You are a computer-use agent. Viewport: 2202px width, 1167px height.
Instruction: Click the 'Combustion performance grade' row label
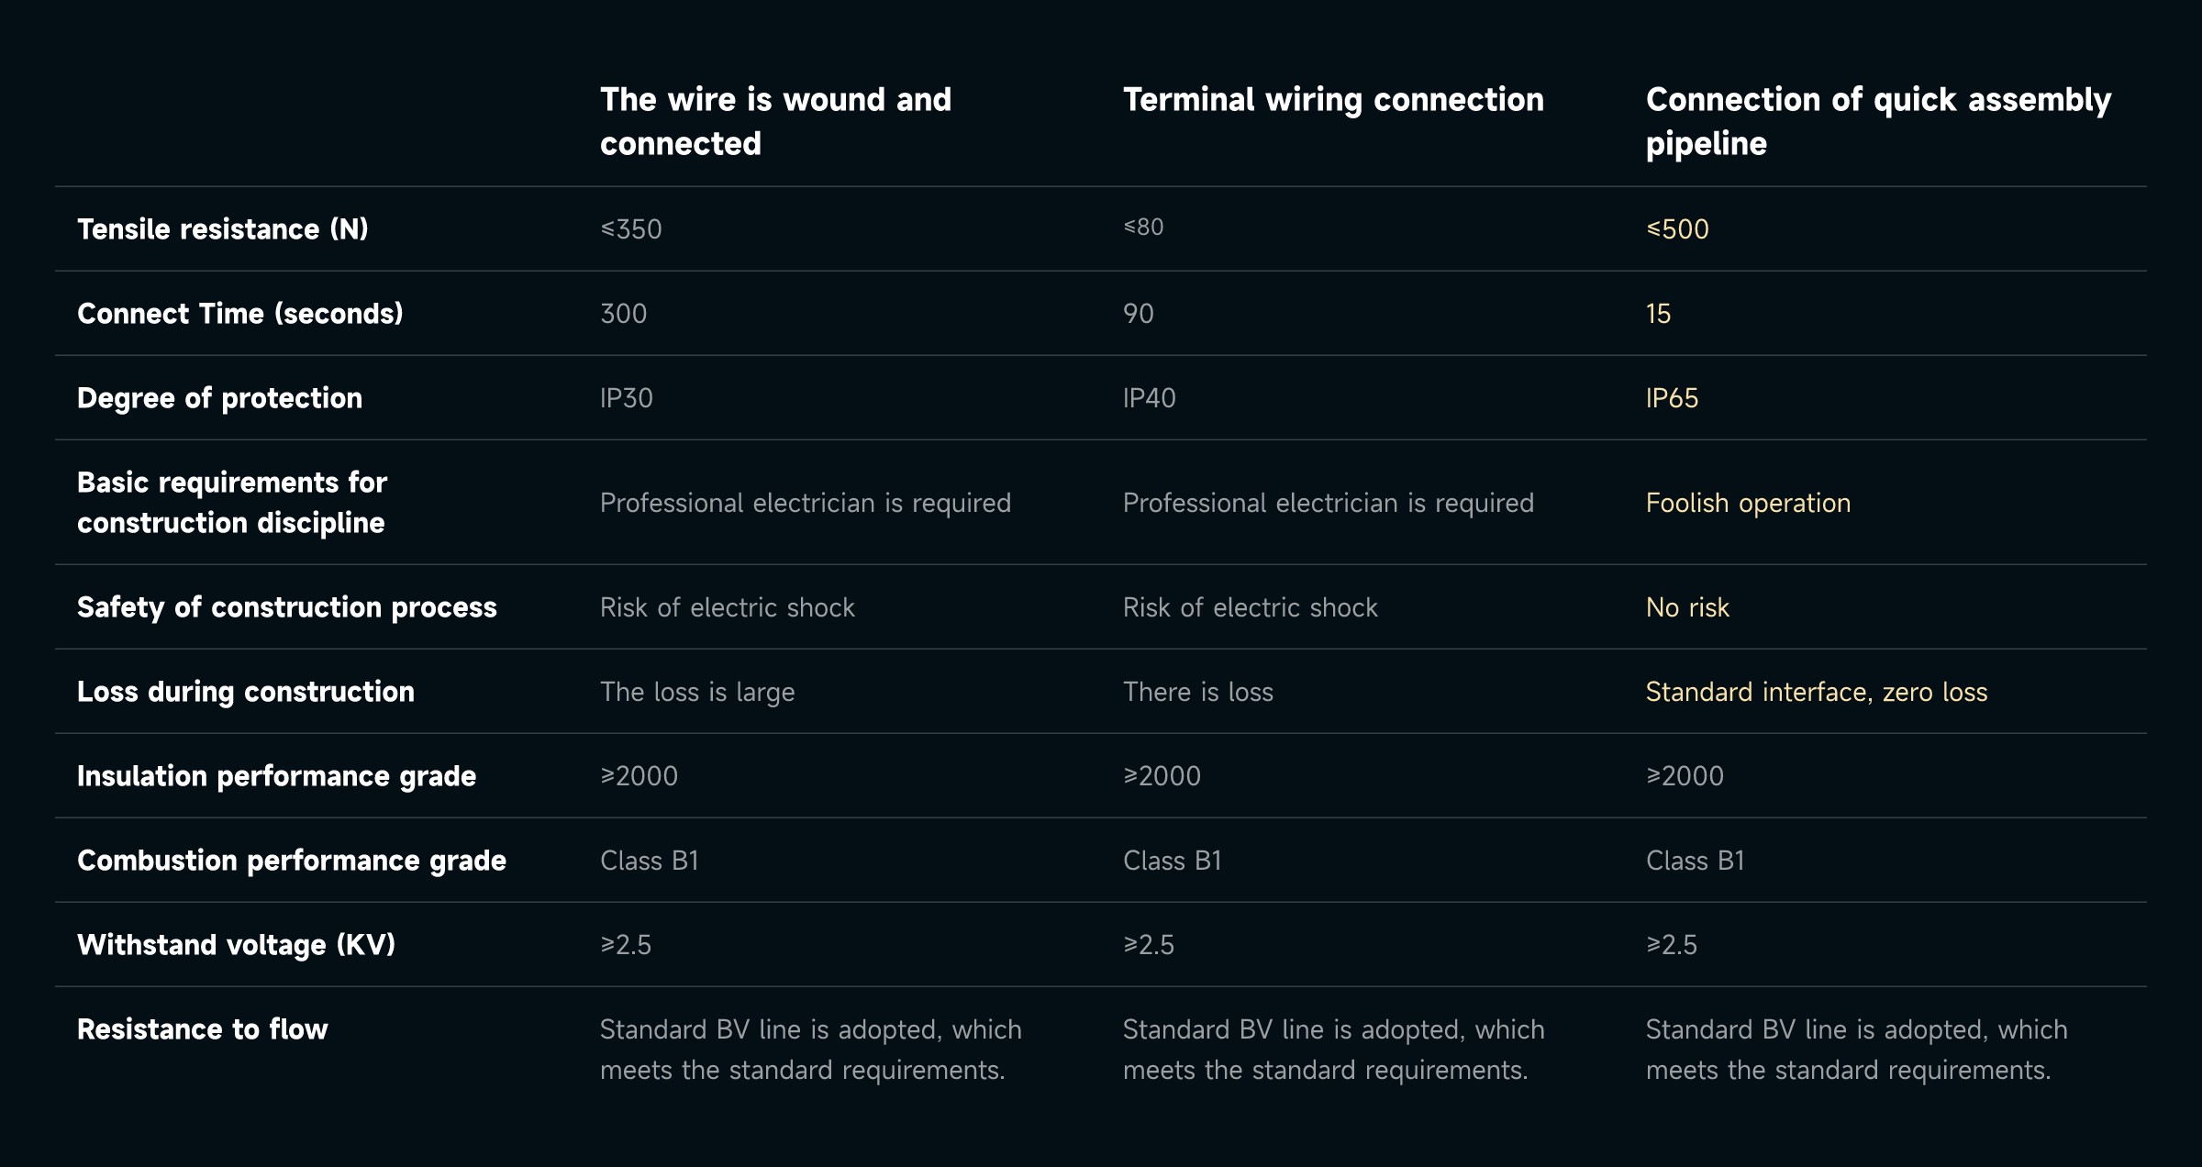pyautogui.click(x=292, y=861)
